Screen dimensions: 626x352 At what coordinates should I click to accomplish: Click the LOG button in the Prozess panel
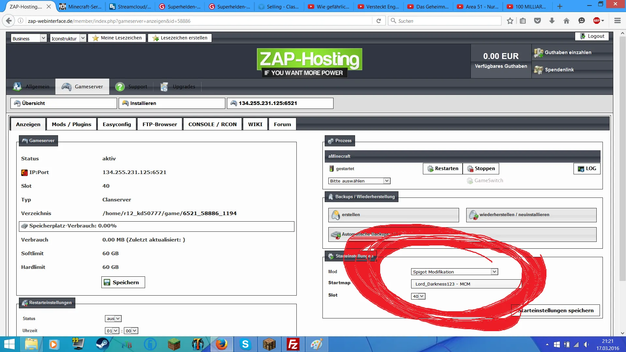point(587,169)
